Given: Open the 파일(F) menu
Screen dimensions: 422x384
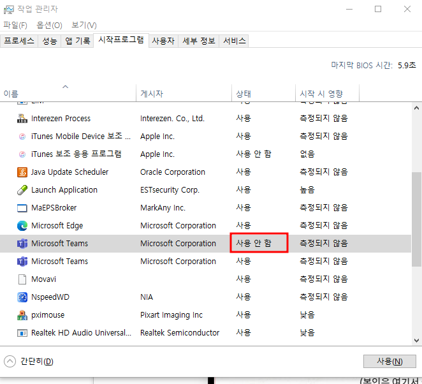Looking at the screenshot, I should pos(15,25).
